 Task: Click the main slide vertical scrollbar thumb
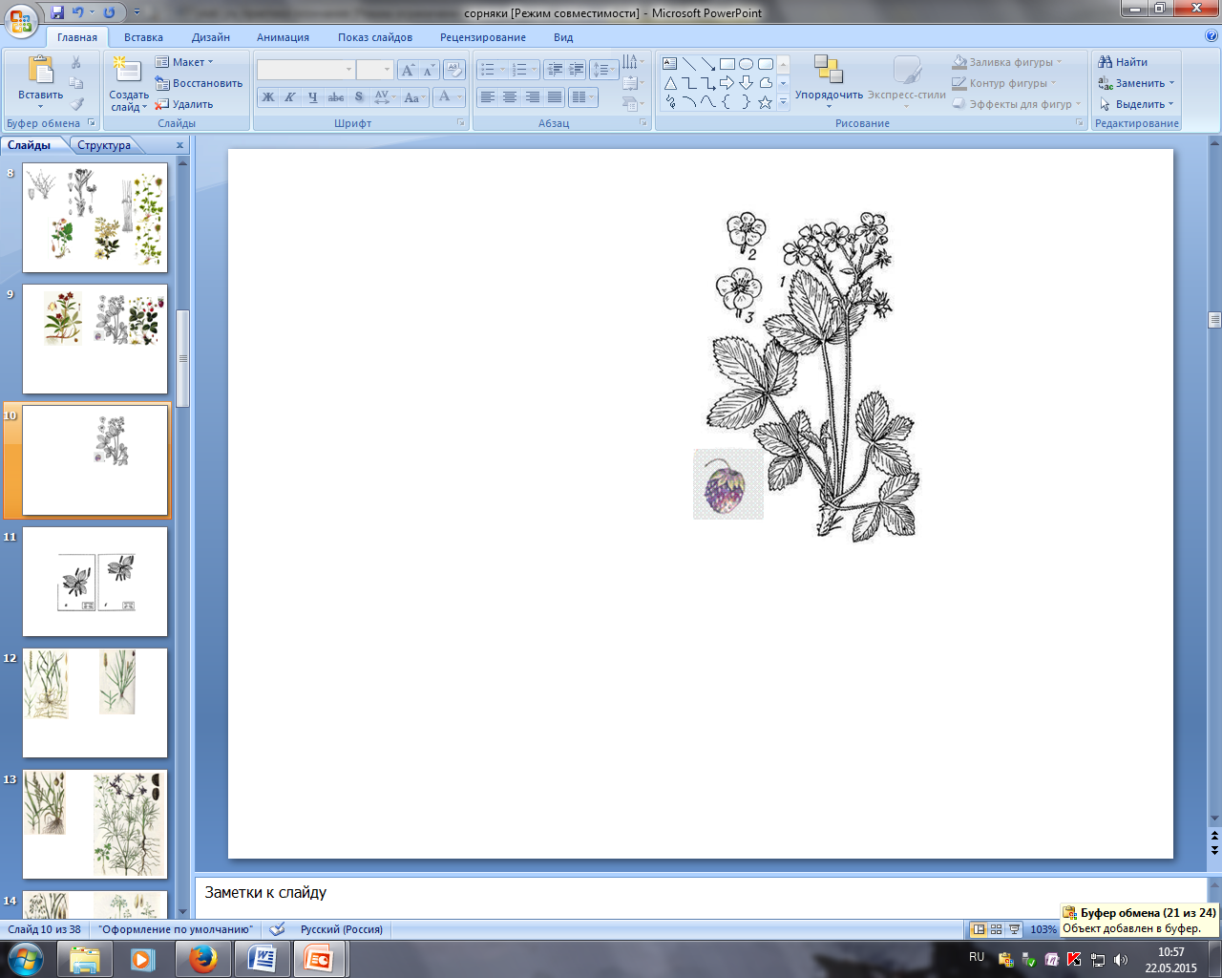click(x=1214, y=321)
